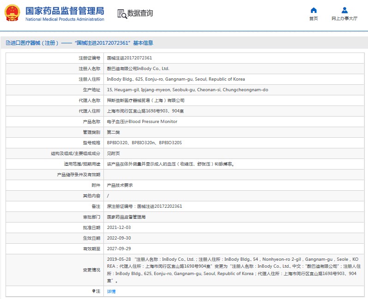Viewport: 368px width, 299px height.
Task: Click 国家药品监督管理局 site title
Action: [65, 11]
